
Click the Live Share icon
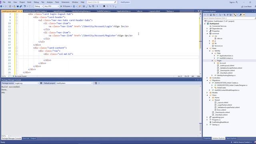click(x=242, y=6)
